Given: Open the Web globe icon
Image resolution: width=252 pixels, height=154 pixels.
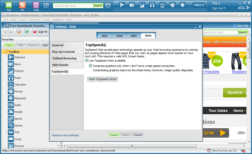Looking at the screenshot, I should point(36,5).
